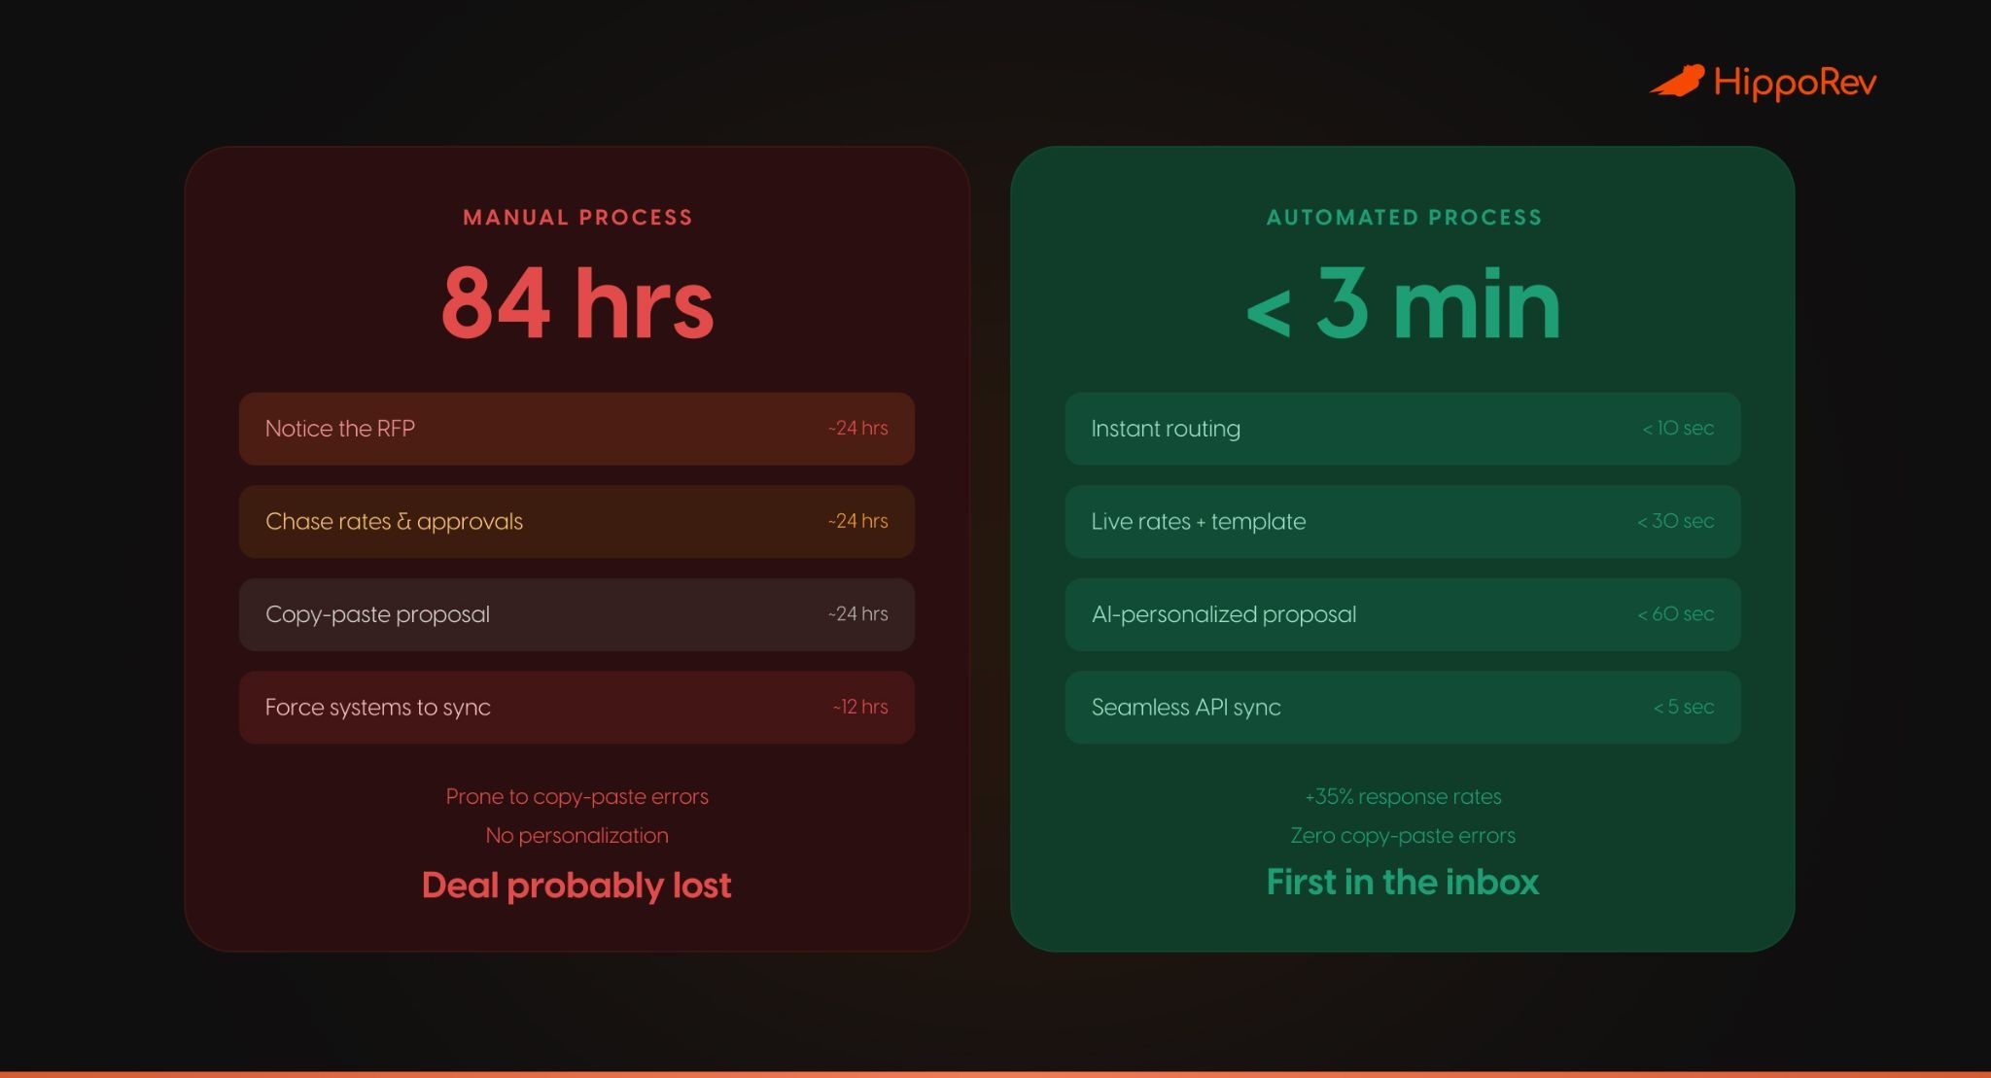Screen dimensions: 1991x1078
Task: Click the Manual Process heading
Action: 577,218
